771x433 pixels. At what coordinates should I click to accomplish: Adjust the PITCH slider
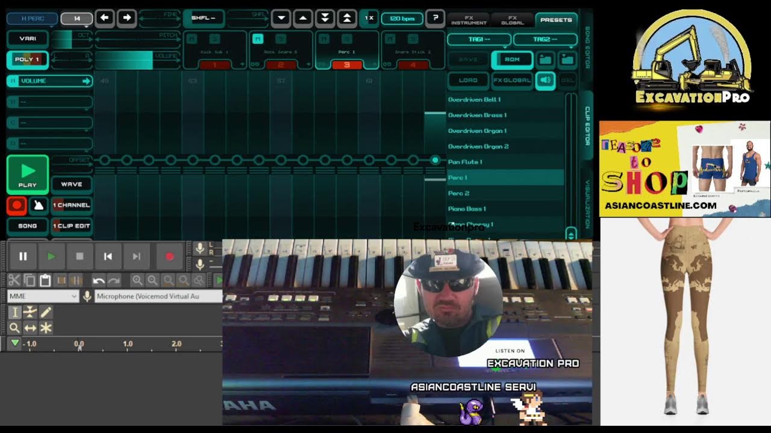[137, 39]
